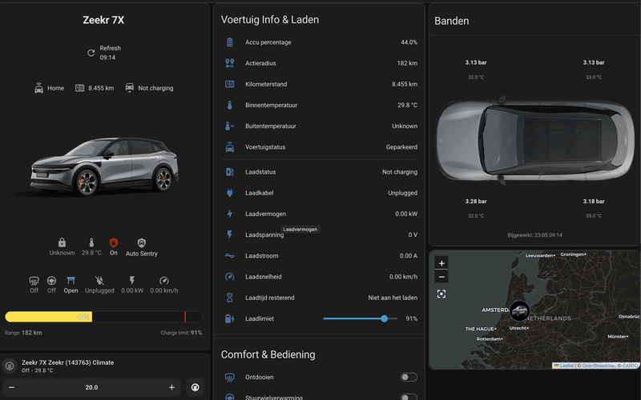Viewport: 641px width, 400px height.
Task: Click the steering wheel heating icon labeled Off
Action: 51,281
